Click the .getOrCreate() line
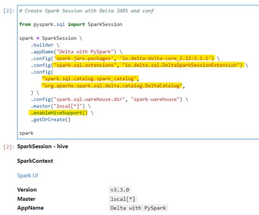 point(50,120)
